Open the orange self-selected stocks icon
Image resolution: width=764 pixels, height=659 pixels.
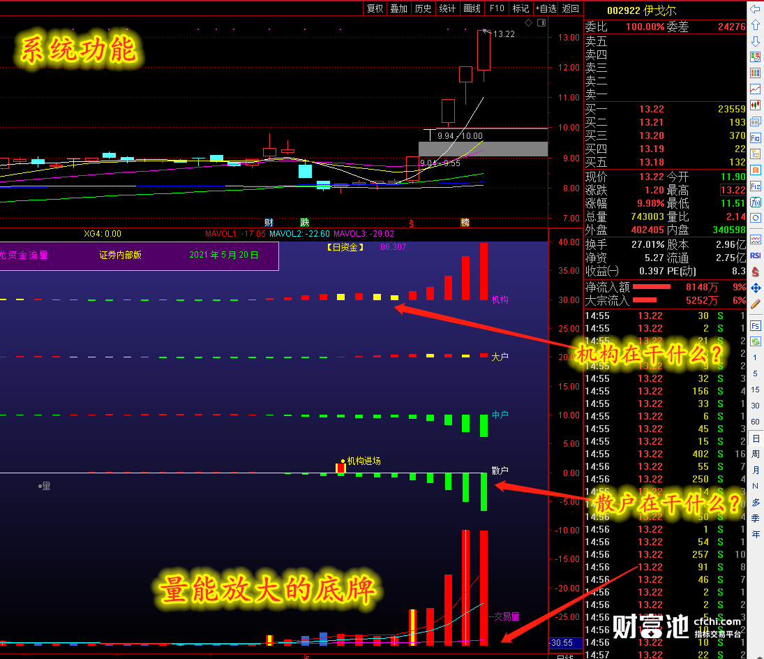pyautogui.click(x=755, y=170)
